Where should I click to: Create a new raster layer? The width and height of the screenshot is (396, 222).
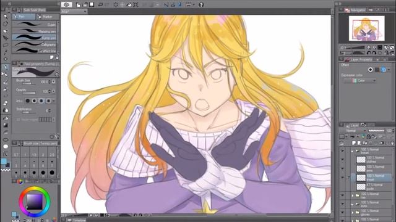pos(354,143)
